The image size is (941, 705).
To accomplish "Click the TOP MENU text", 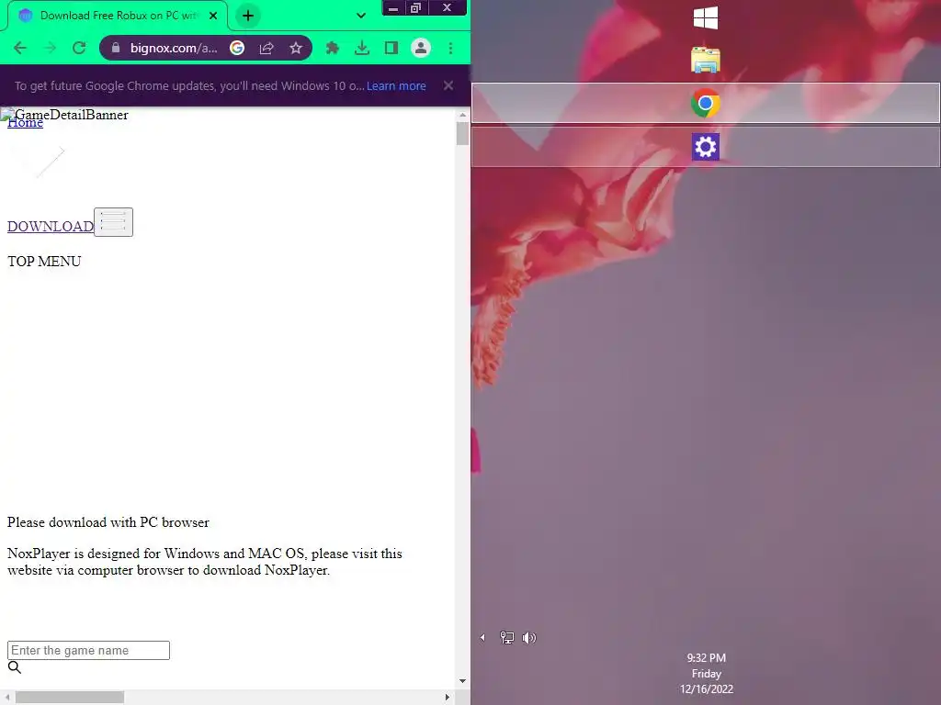I will coord(44,262).
